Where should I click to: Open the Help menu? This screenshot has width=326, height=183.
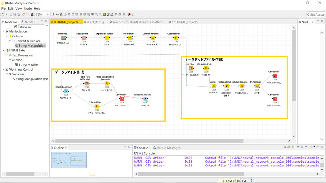[37, 9]
